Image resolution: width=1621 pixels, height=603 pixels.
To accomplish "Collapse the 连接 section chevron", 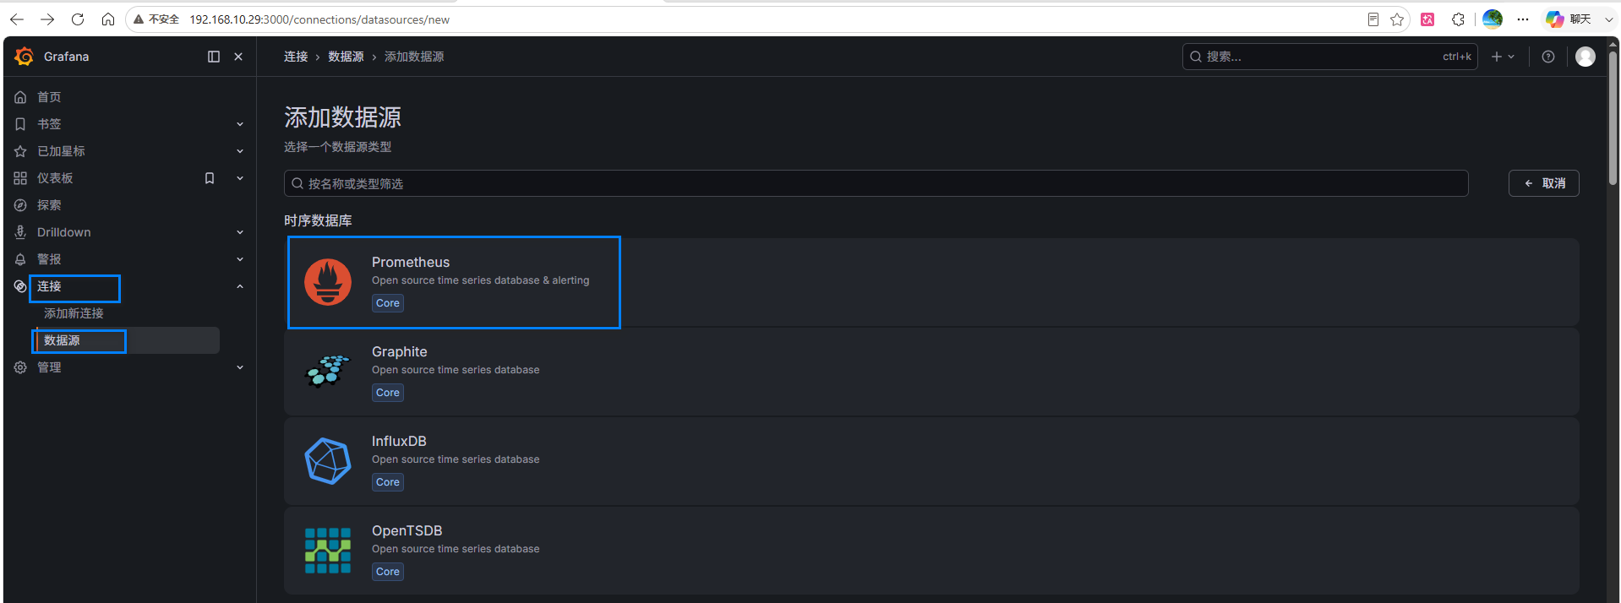I will 240,286.
